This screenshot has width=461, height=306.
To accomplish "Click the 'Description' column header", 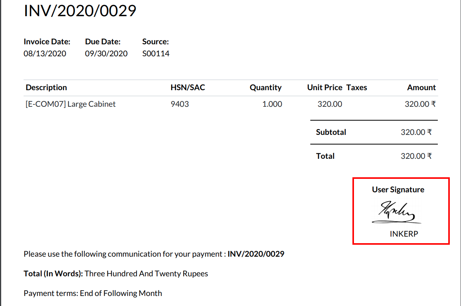I will pos(46,87).
